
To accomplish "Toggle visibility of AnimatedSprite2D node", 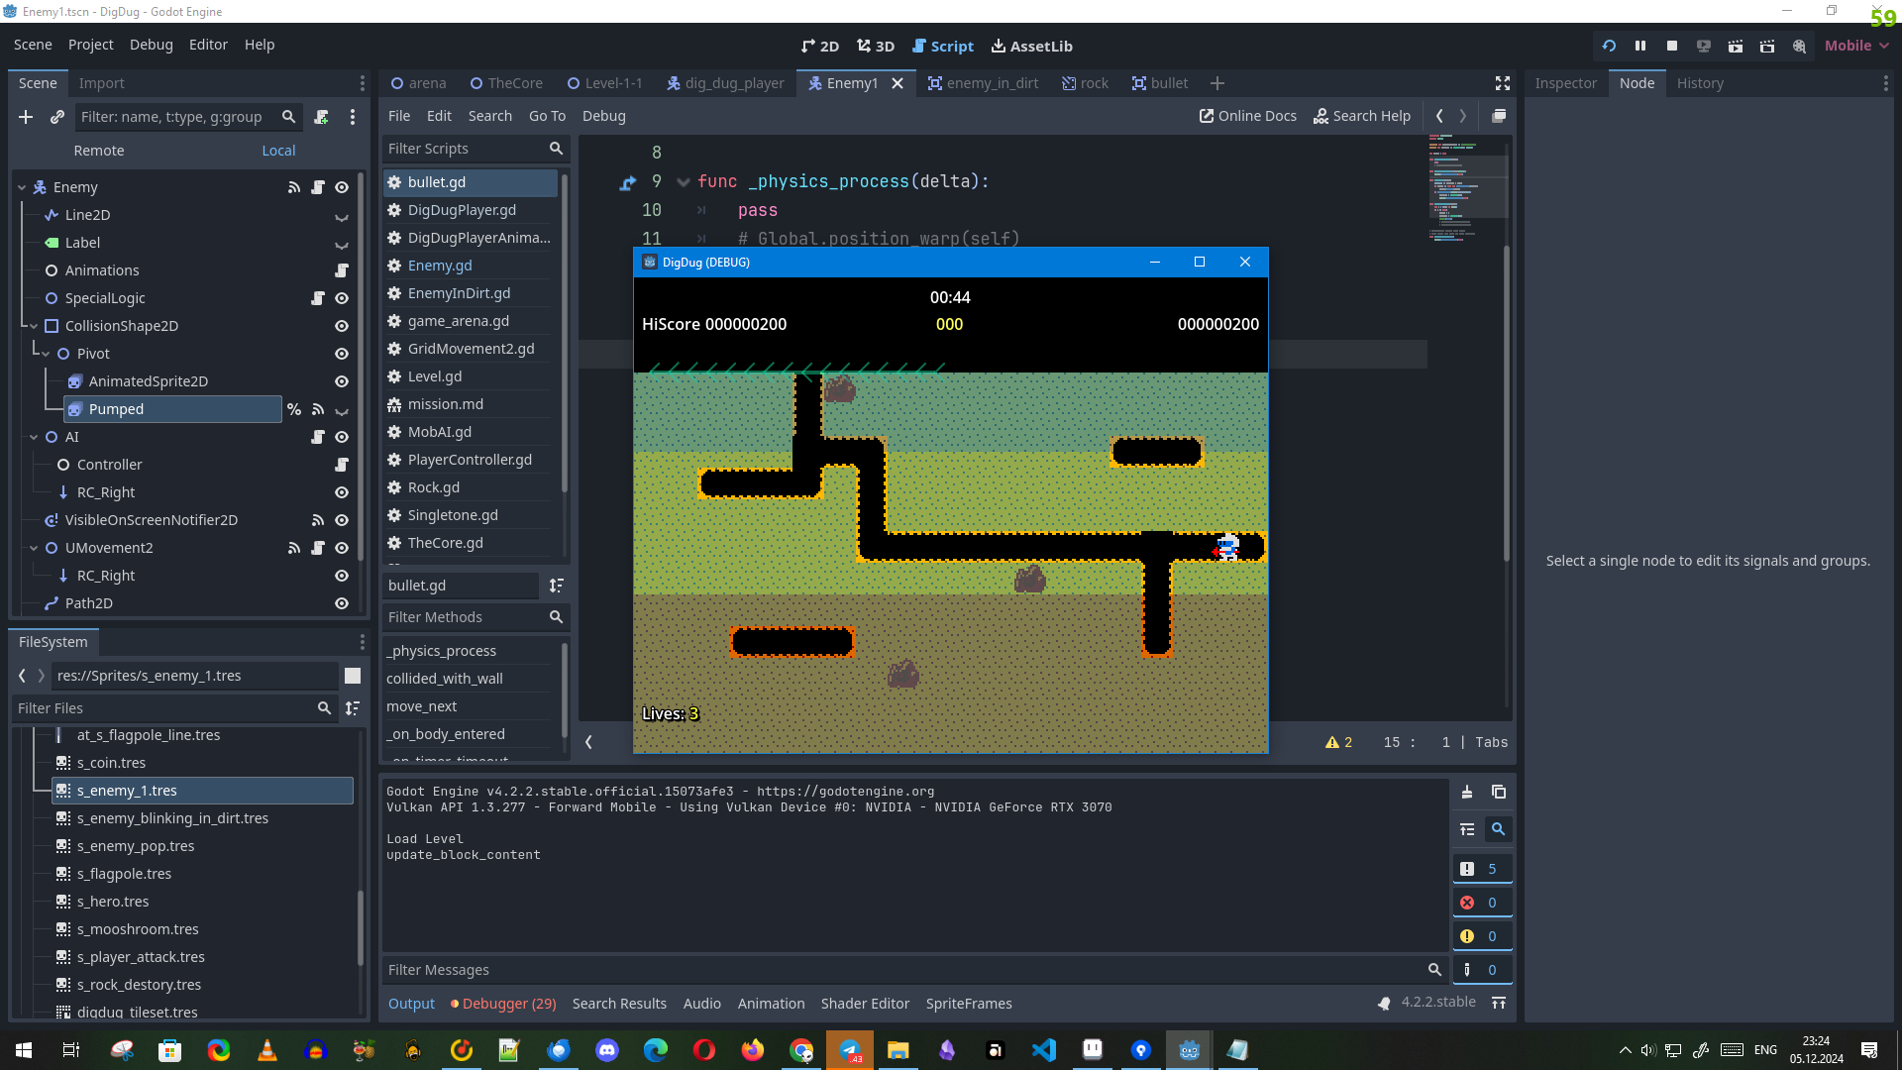I will (342, 381).
